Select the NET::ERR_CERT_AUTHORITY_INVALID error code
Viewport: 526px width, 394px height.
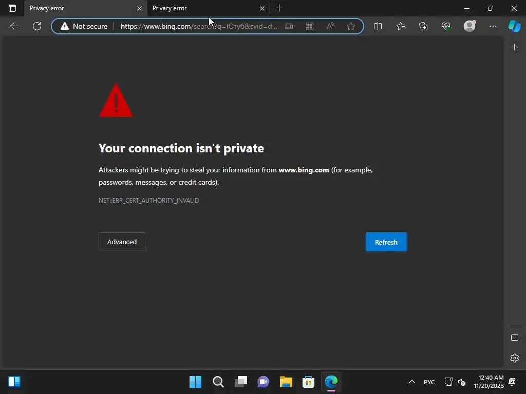pos(148,201)
